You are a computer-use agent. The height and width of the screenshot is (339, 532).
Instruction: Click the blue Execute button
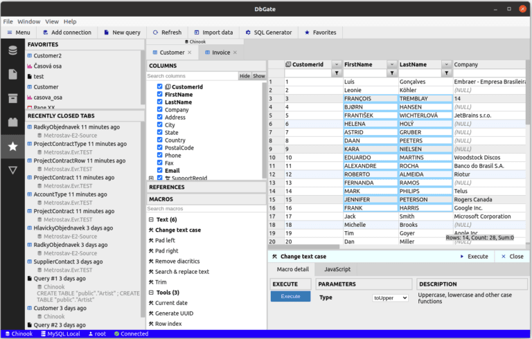[x=290, y=296]
